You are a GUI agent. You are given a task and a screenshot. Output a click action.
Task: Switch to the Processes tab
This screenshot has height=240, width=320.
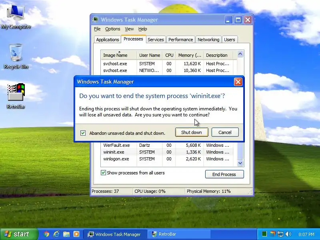pos(133,39)
